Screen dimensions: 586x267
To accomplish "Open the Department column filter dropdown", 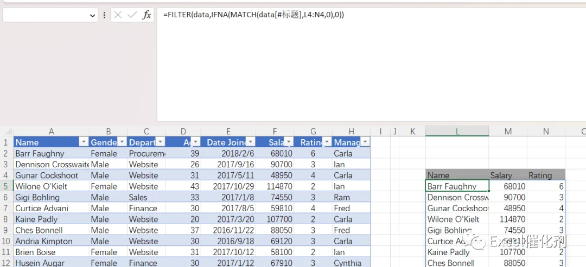I will [160, 142].
